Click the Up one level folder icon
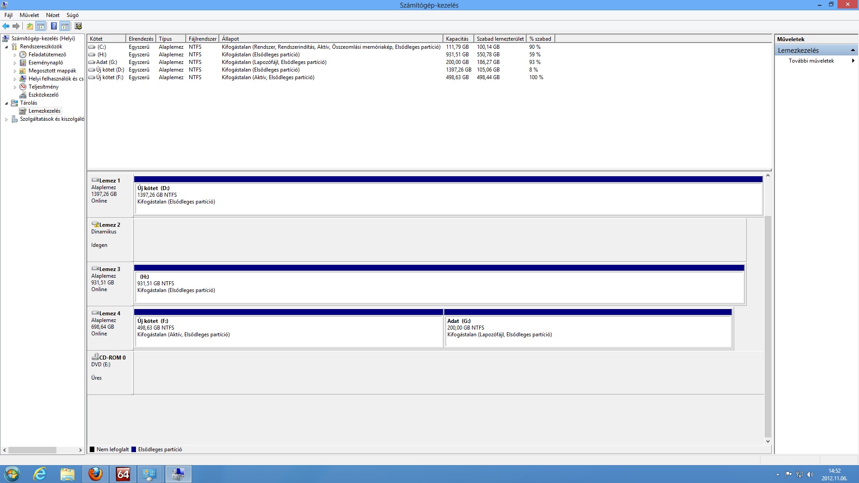The height and width of the screenshot is (483, 859). click(30, 26)
